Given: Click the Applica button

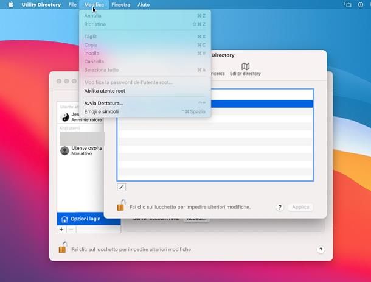Looking at the screenshot, I should (x=300, y=207).
